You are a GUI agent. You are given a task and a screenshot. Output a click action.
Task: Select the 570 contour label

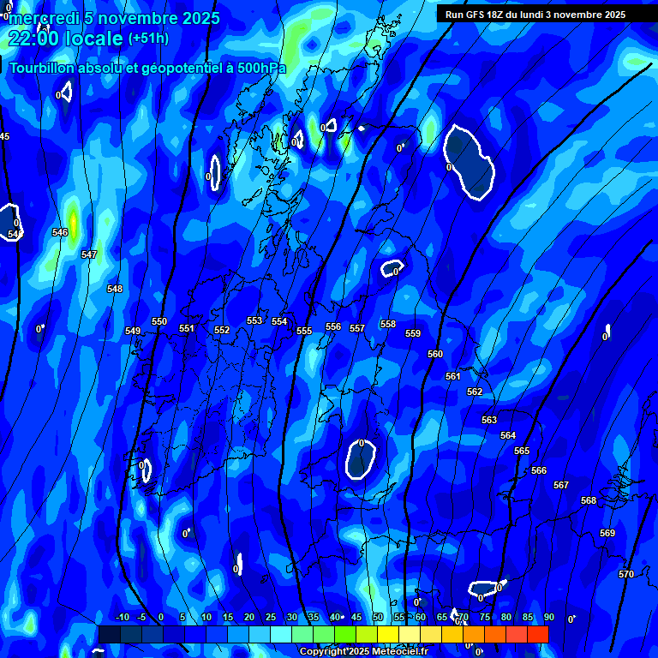pos(626,574)
